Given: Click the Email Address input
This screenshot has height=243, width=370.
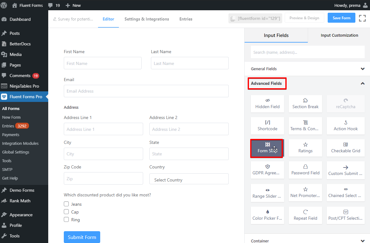Looking at the screenshot, I should pyautogui.click(x=146, y=91).
